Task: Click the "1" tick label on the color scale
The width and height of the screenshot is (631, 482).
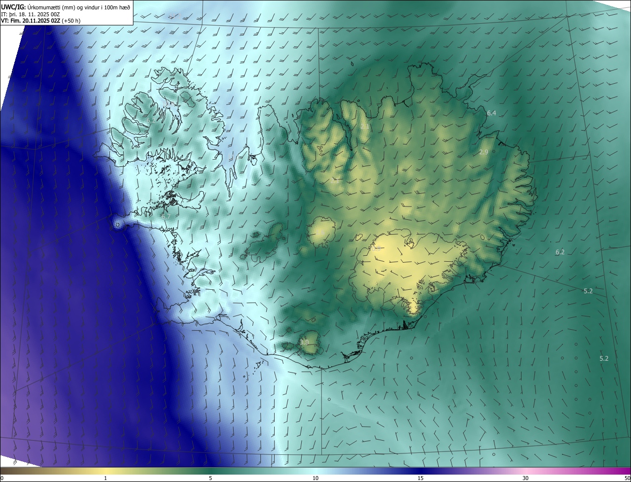Action: (105, 478)
